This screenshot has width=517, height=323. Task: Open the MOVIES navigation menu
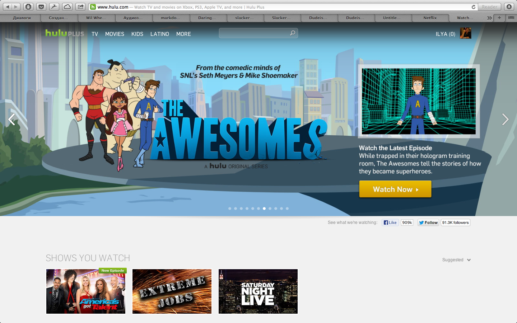[x=115, y=34]
